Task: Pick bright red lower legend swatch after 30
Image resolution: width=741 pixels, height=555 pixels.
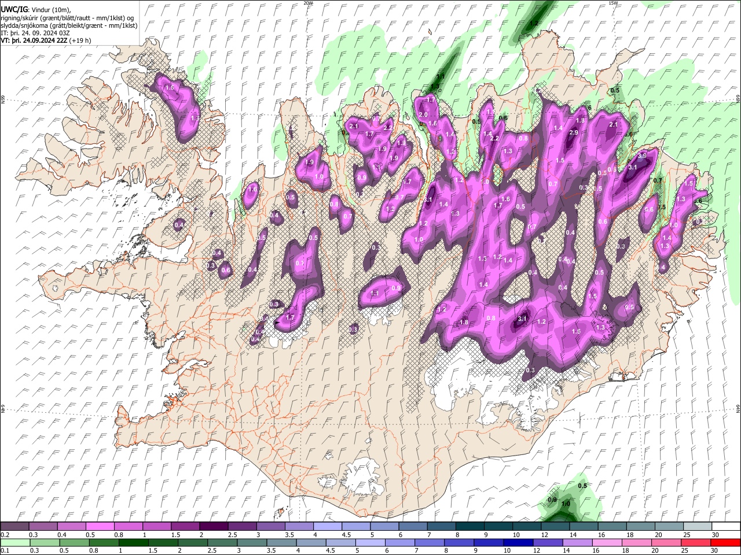Action: tap(725, 542)
